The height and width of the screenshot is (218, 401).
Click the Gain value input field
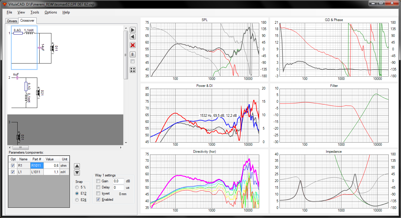pyautogui.click(x=118, y=181)
